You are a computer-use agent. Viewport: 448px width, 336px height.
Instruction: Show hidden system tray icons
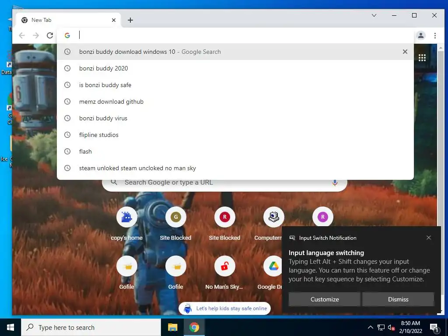(370, 327)
